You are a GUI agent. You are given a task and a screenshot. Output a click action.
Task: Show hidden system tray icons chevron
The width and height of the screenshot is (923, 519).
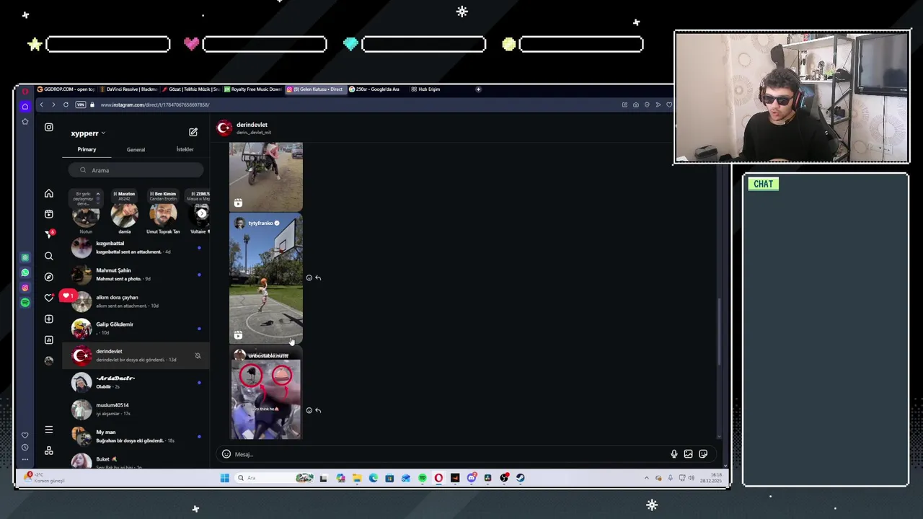(x=646, y=478)
